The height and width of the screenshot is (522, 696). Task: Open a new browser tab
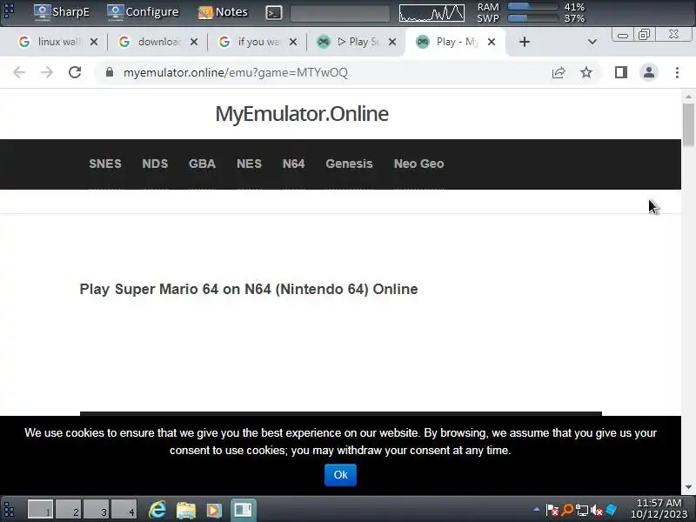tap(525, 42)
